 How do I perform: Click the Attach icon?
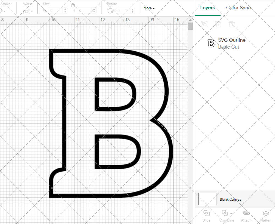point(246,215)
